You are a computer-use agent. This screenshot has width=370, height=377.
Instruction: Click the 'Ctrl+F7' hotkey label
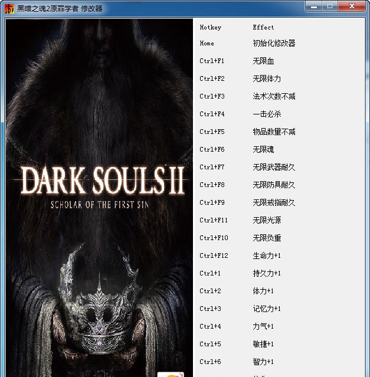[x=212, y=167]
